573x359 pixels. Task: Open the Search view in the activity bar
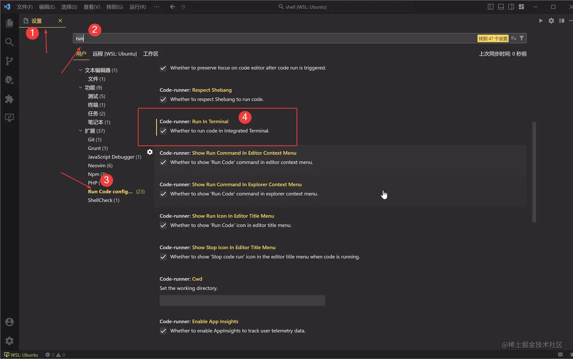pyautogui.click(x=9, y=42)
